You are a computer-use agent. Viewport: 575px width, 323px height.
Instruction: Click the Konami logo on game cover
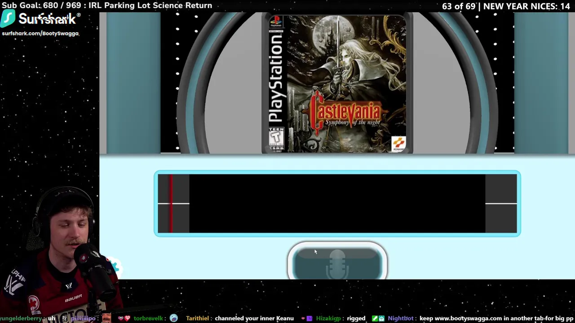[x=398, y=144]
